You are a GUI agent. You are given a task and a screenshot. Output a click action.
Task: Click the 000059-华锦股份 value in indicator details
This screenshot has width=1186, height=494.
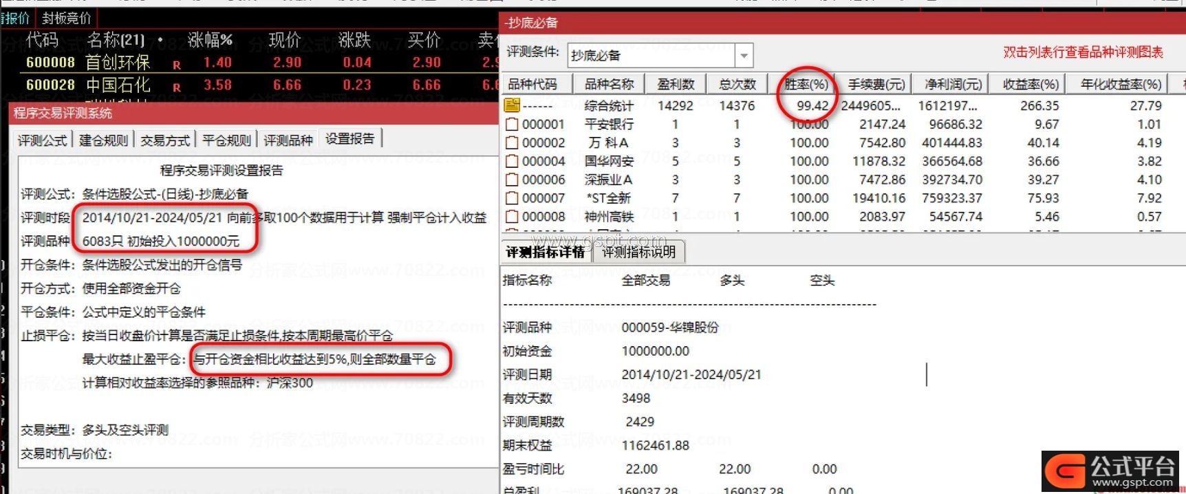coord(670,327)
